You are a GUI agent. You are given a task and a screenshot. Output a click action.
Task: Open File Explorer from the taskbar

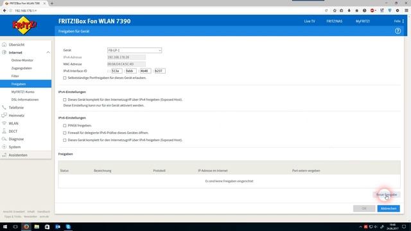point(37,227)
